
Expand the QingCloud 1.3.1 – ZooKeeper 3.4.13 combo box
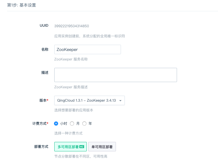point(89,100)
